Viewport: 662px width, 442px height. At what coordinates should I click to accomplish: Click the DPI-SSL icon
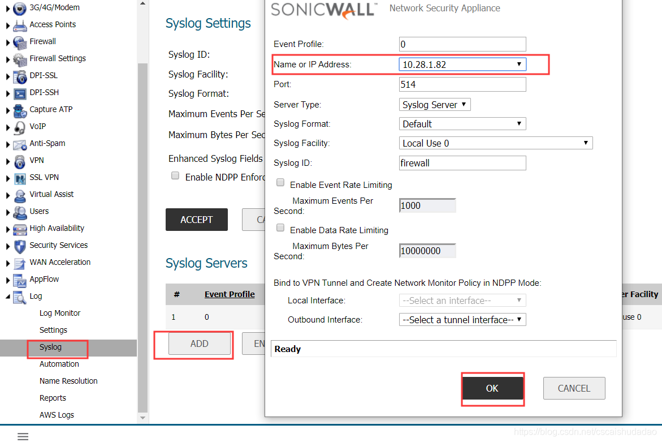coord(19,76)
